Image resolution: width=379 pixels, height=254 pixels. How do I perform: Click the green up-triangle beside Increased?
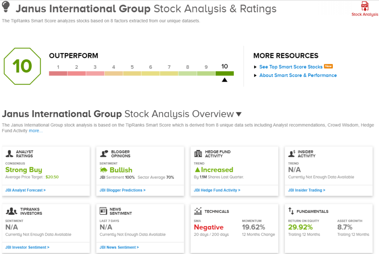tap(197, 170)
